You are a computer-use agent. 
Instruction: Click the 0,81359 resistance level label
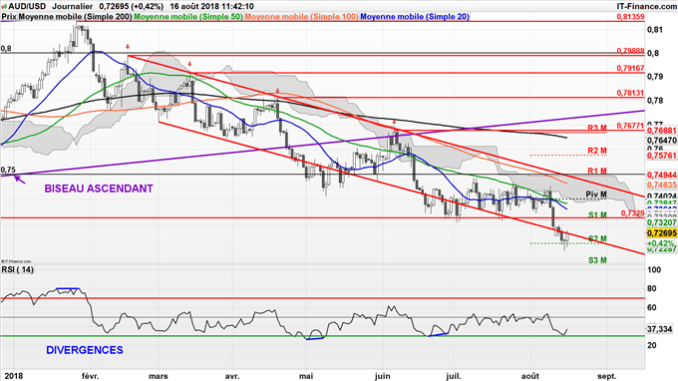click(x=630, y=17)
